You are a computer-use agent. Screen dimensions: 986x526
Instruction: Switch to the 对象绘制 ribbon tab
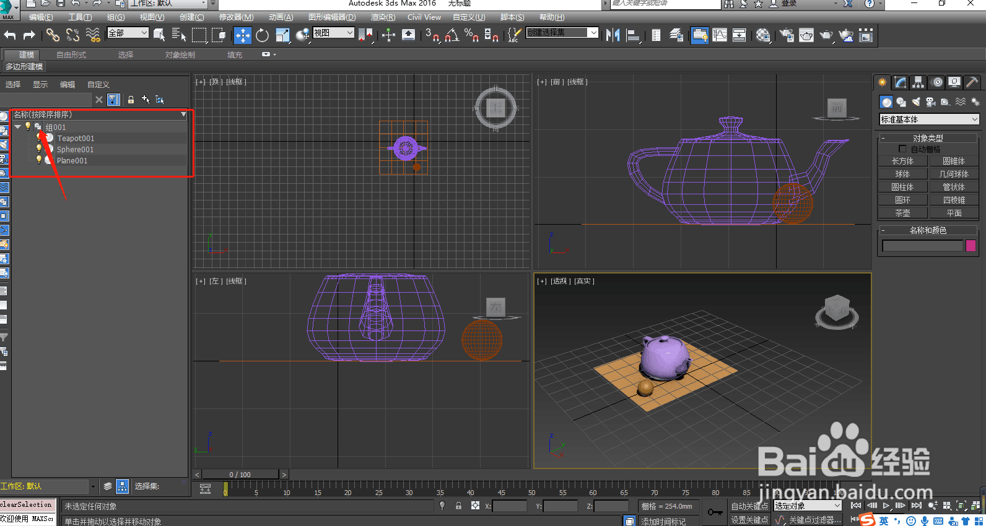180,55
